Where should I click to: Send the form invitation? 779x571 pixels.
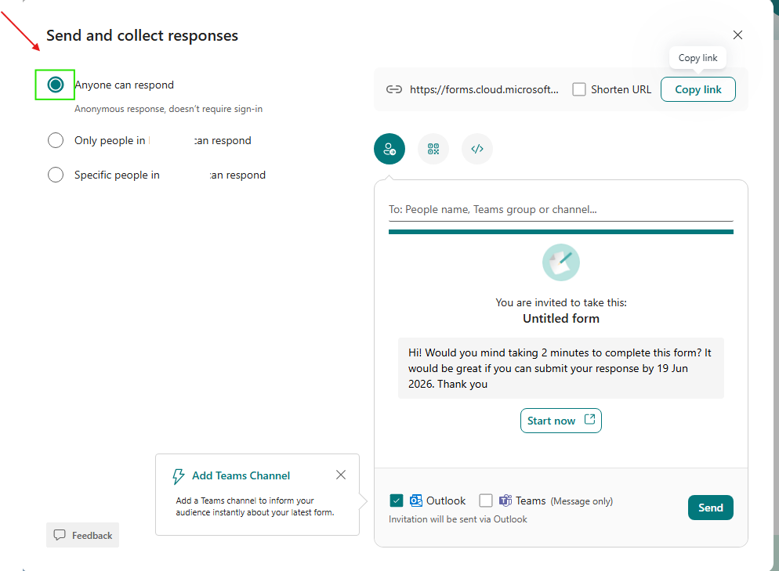711,508
